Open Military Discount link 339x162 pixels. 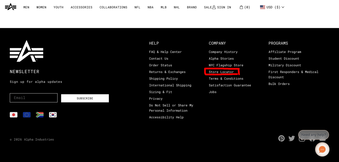pos(285,65)
